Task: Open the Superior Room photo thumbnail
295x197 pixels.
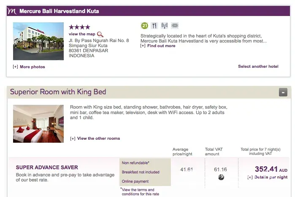Action: click(x=38, y=123)
